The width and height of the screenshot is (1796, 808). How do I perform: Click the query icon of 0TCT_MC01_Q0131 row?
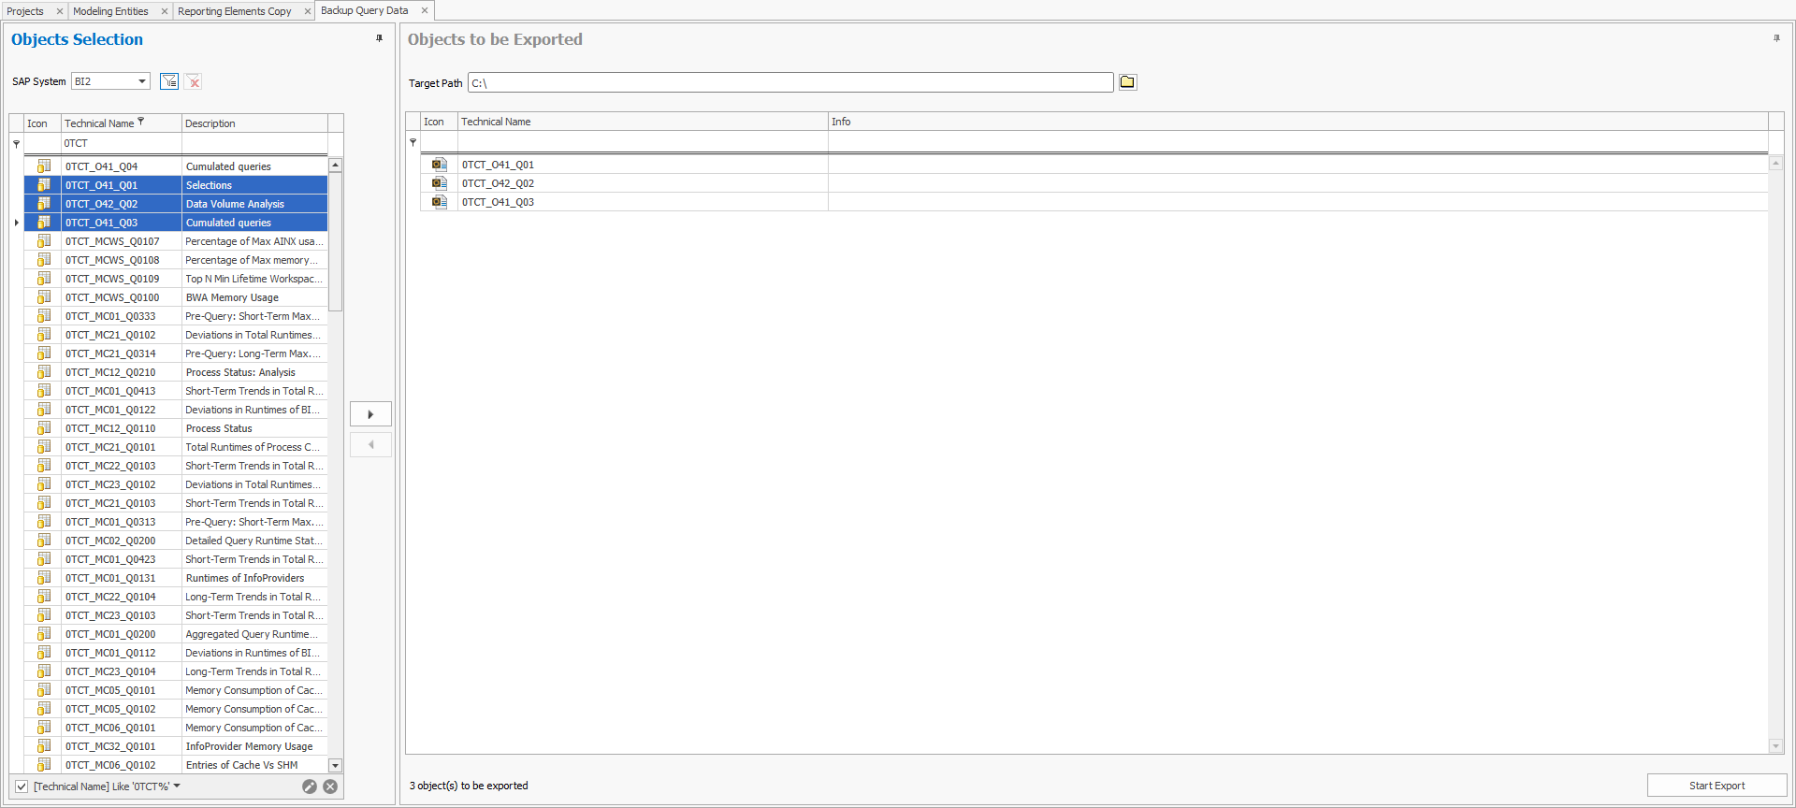[x=43, y=577]
